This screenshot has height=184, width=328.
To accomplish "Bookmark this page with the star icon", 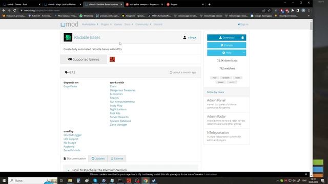I will (269, 10).
